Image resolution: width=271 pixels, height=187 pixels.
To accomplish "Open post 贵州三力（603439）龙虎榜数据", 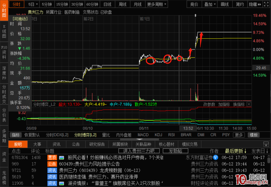I will [100, 170].
